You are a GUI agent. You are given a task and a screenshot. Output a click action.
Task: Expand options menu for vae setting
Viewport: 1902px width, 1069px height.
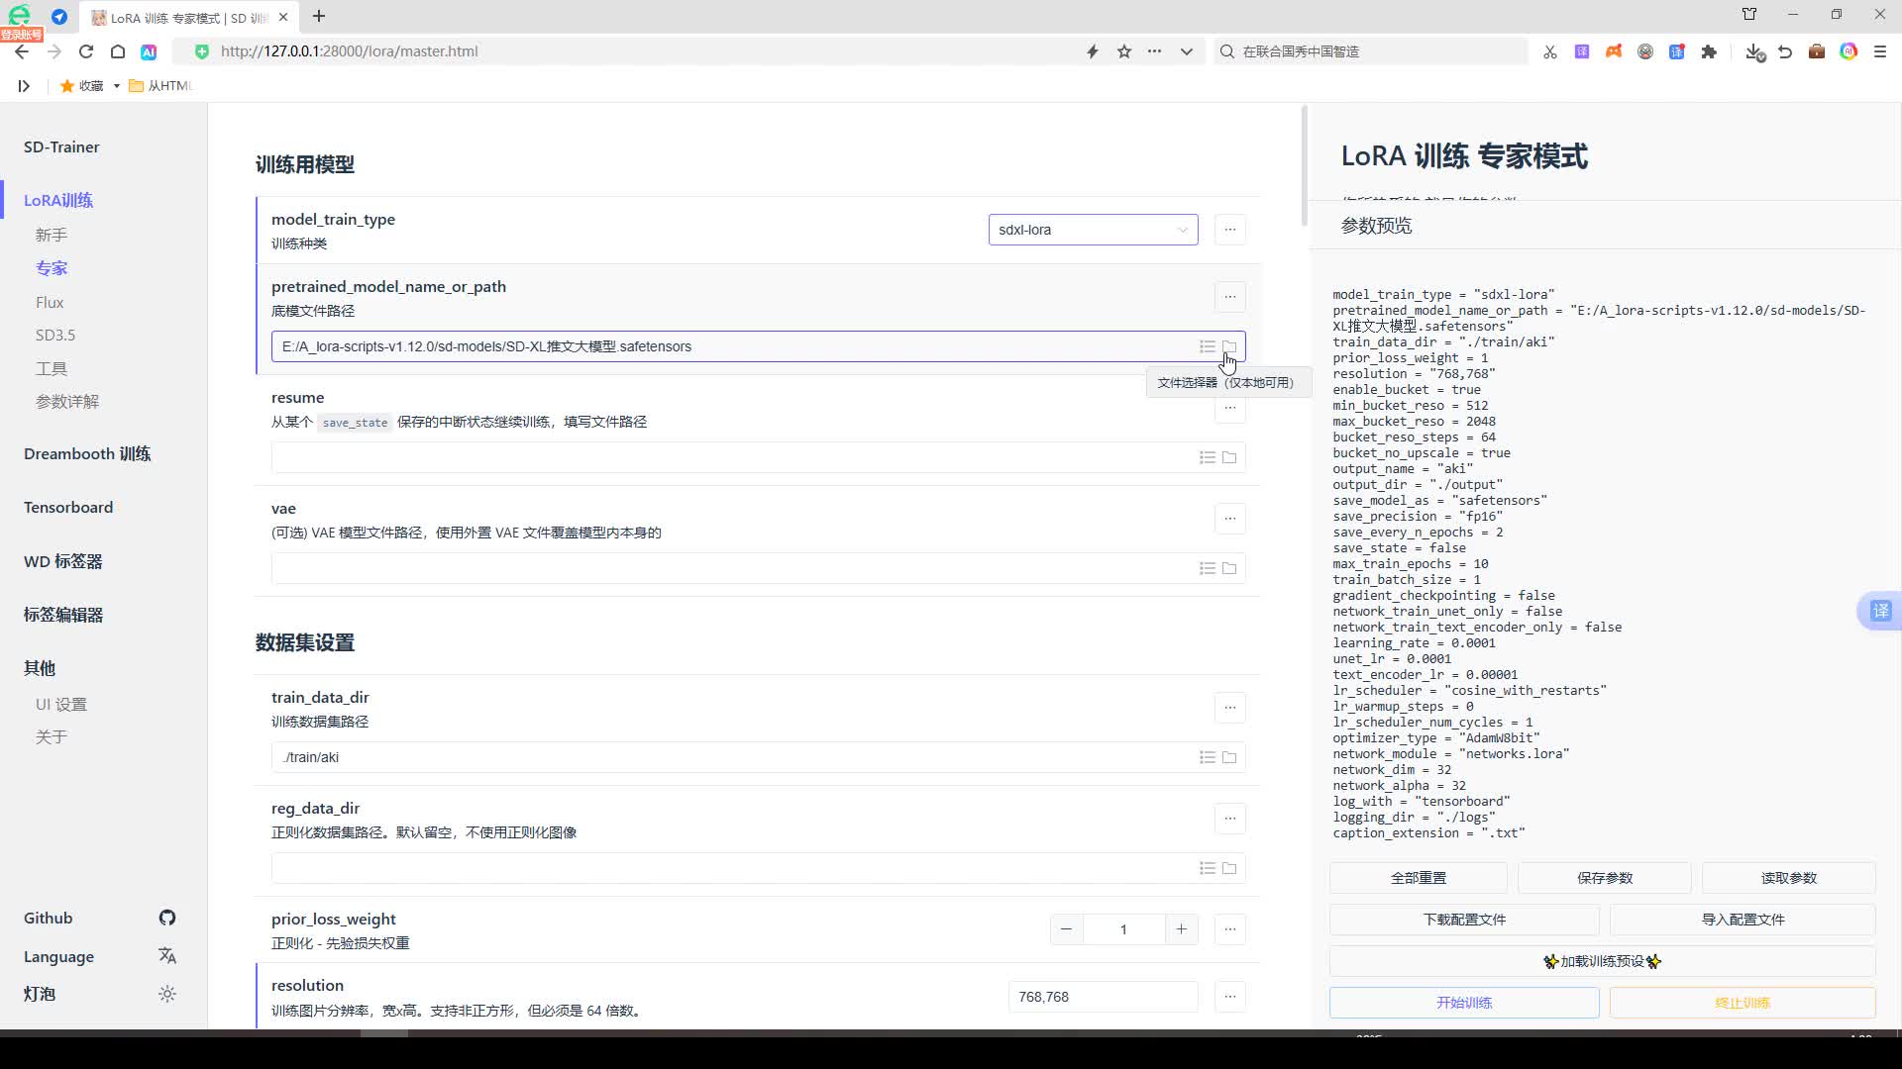coord(1229,519)
